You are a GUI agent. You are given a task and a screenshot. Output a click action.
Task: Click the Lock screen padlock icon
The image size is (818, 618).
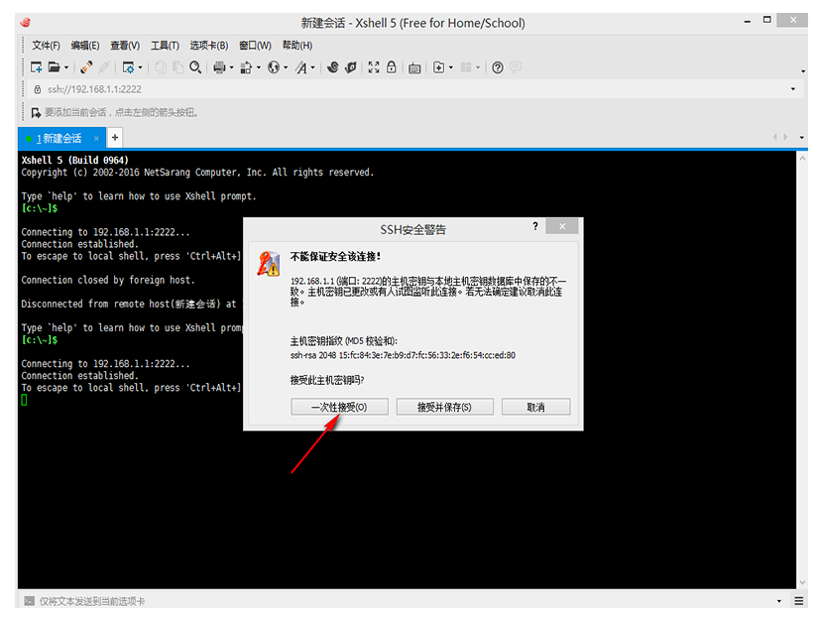(392, 67)
